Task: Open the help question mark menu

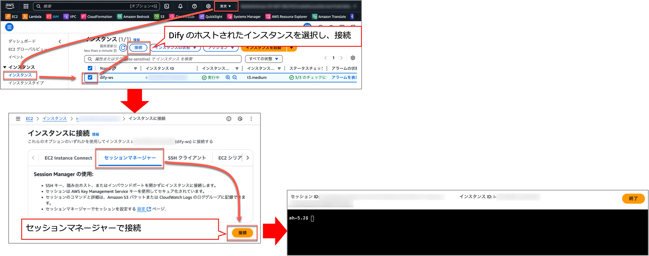Action: 195,6
